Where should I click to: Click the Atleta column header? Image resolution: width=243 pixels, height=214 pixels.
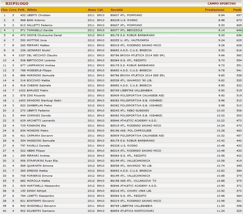click(32, 10)
